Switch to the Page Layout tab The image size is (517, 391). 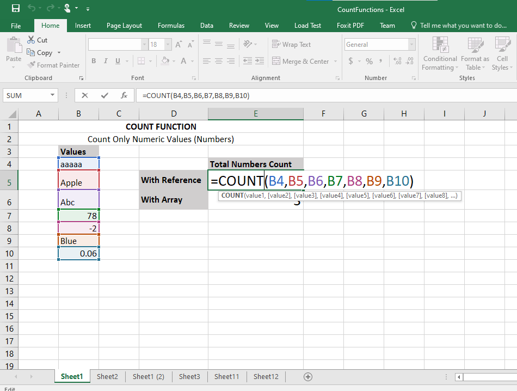pyautogui.click(x=124, y=26)
